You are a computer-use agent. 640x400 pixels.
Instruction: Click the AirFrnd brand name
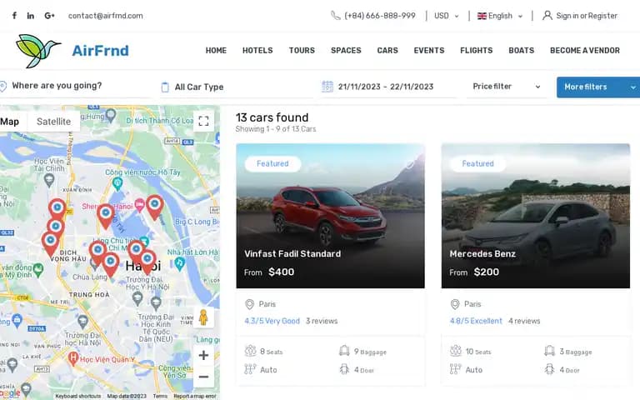pos(100,51)
